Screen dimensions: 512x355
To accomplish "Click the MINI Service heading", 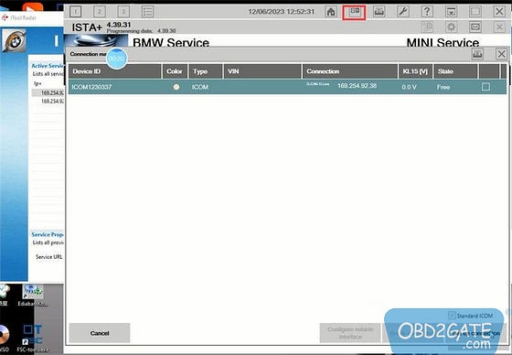I will pyautogui.click(x=443, y=43).
